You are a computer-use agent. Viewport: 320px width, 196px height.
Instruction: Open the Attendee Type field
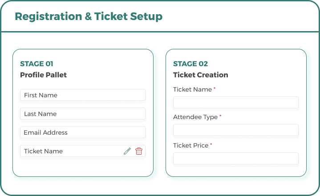(x=236, y=130)
